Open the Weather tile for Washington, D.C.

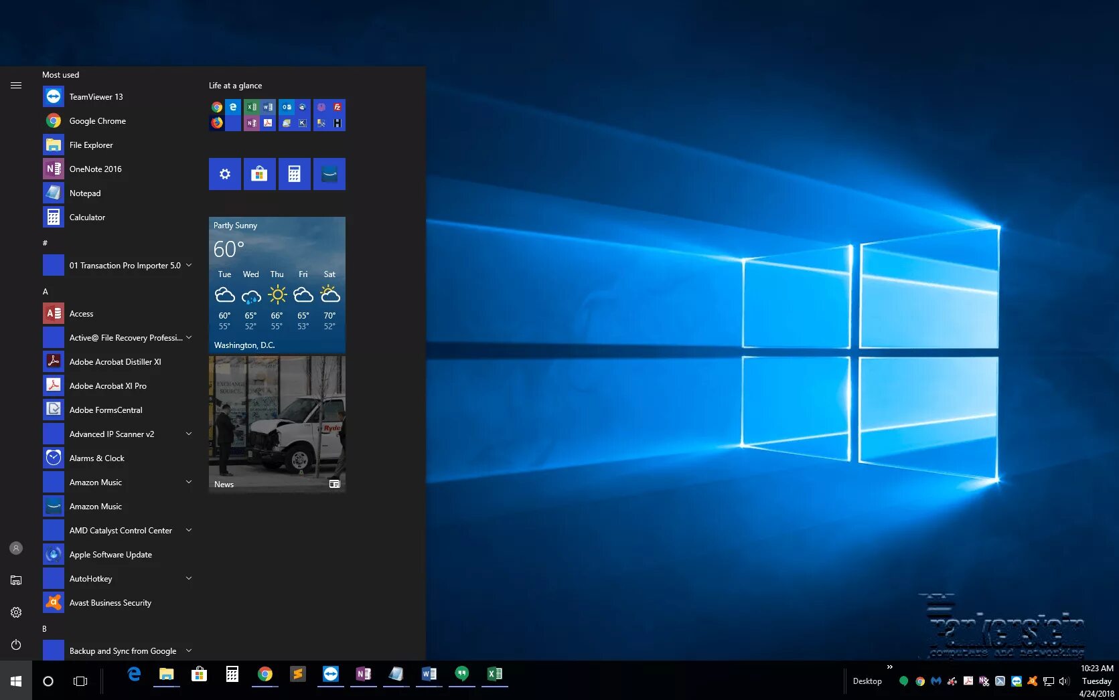[277, 285]
